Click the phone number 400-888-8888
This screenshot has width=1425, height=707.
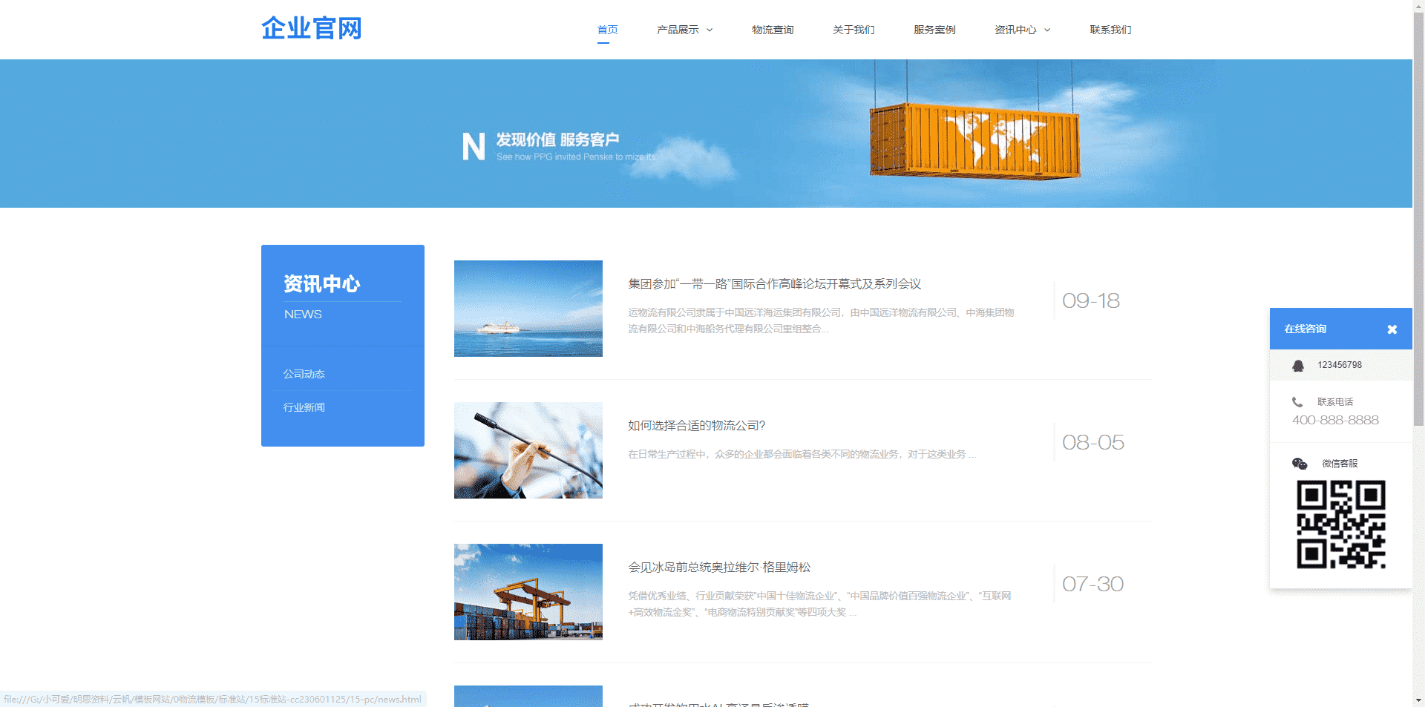pos(1335,420)
